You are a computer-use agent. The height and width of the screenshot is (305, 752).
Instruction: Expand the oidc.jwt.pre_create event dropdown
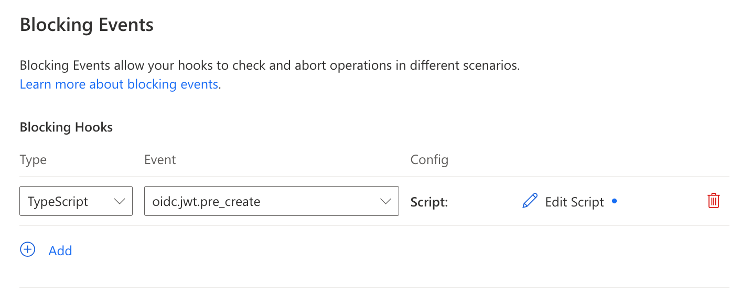point(271,201)
